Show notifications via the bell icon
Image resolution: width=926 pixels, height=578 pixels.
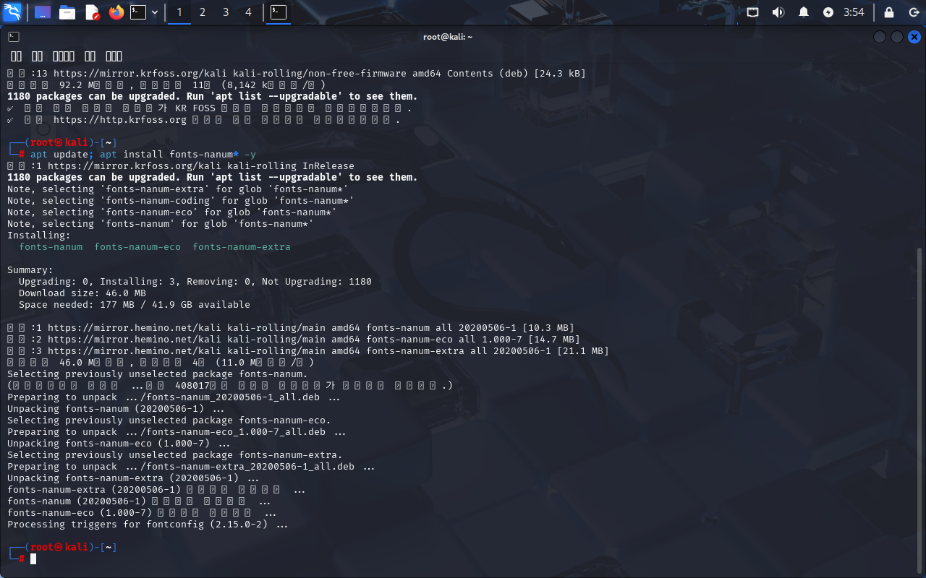[804, 12]
